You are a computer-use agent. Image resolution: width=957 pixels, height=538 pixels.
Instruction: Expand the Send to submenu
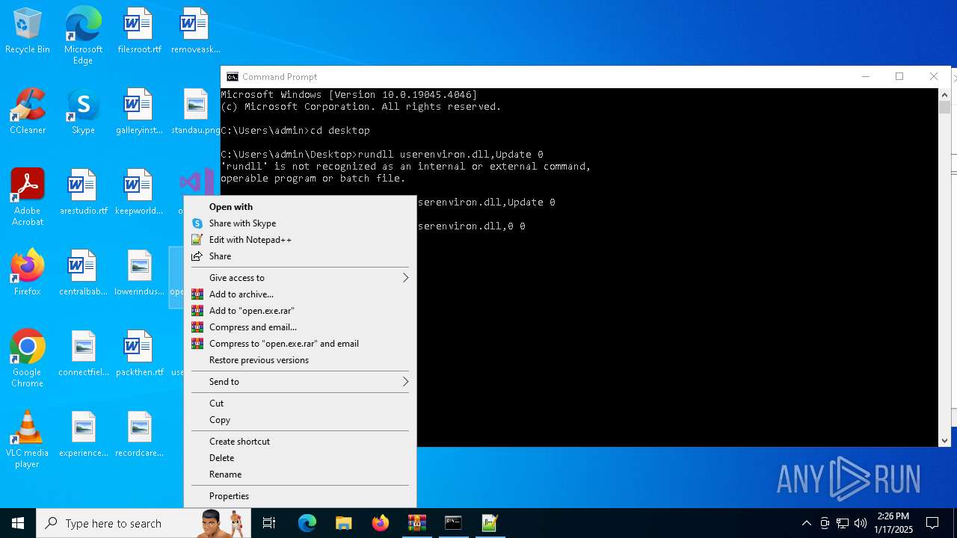click(x=300, y=382)
